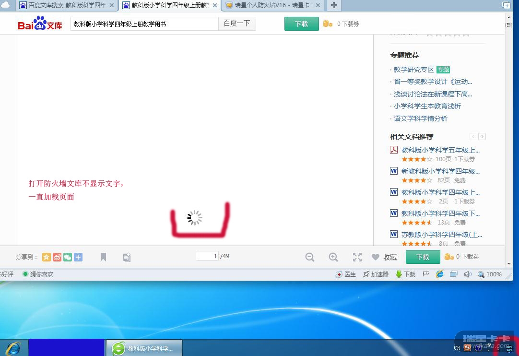Click the zoom out magnifier icon
Screen dimensions: 519x356
pos(310,257)
